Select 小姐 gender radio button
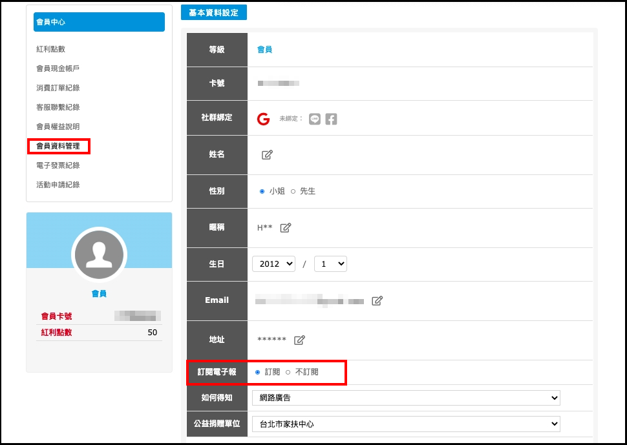This screenshot has height=445, width=627. pos(262,191)
